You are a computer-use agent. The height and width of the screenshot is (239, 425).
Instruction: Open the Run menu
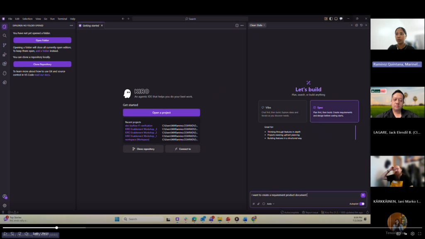click(52, 19)
